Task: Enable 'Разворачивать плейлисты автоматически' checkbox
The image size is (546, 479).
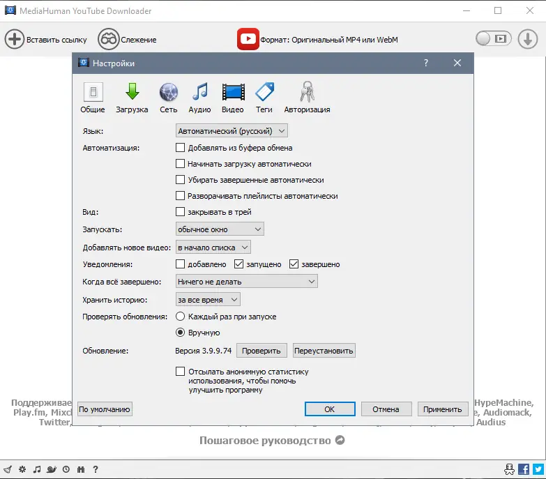Action: pyautogui.click(x=180, y=196)
